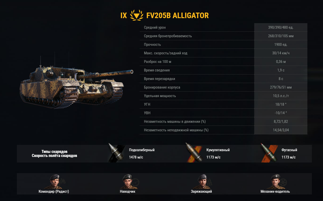Click the tank destroyer class emblem
323x201 pixels.
(136, 15)
